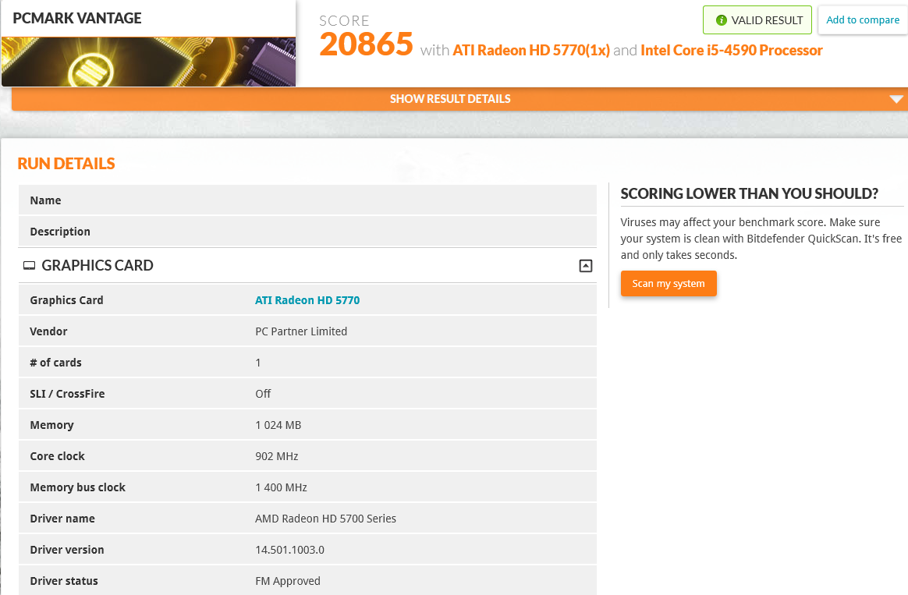Select the memory value 1 024 MB
The image size is (908, 595).
pyautogui.click(x=278, y=425)
